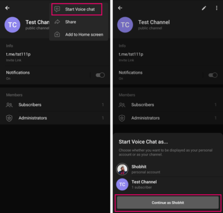Tap Subscribers people icon in right screen
The width and height of the screenshot is (223, 213).
[x=122, y=105]
